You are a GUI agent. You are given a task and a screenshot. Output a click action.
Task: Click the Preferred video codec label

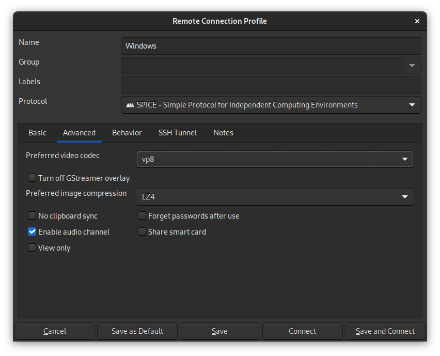tap(62, 156)
